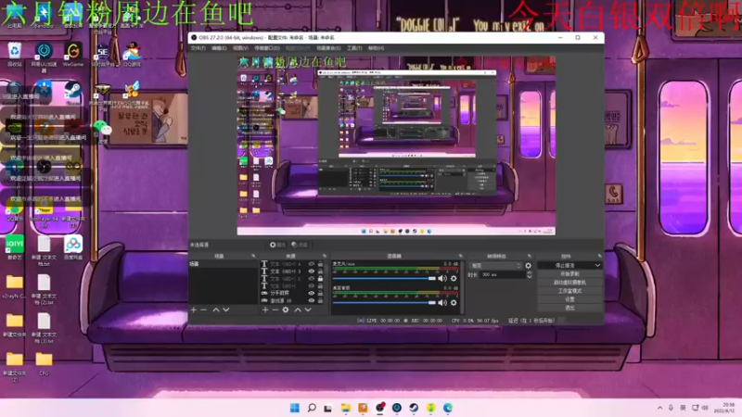
Task: Open the 文件(F) menu in OBS
Action: [198, 48]
